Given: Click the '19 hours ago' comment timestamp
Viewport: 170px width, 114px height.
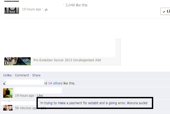Looking at the screenshot, I should pos(25,95).
